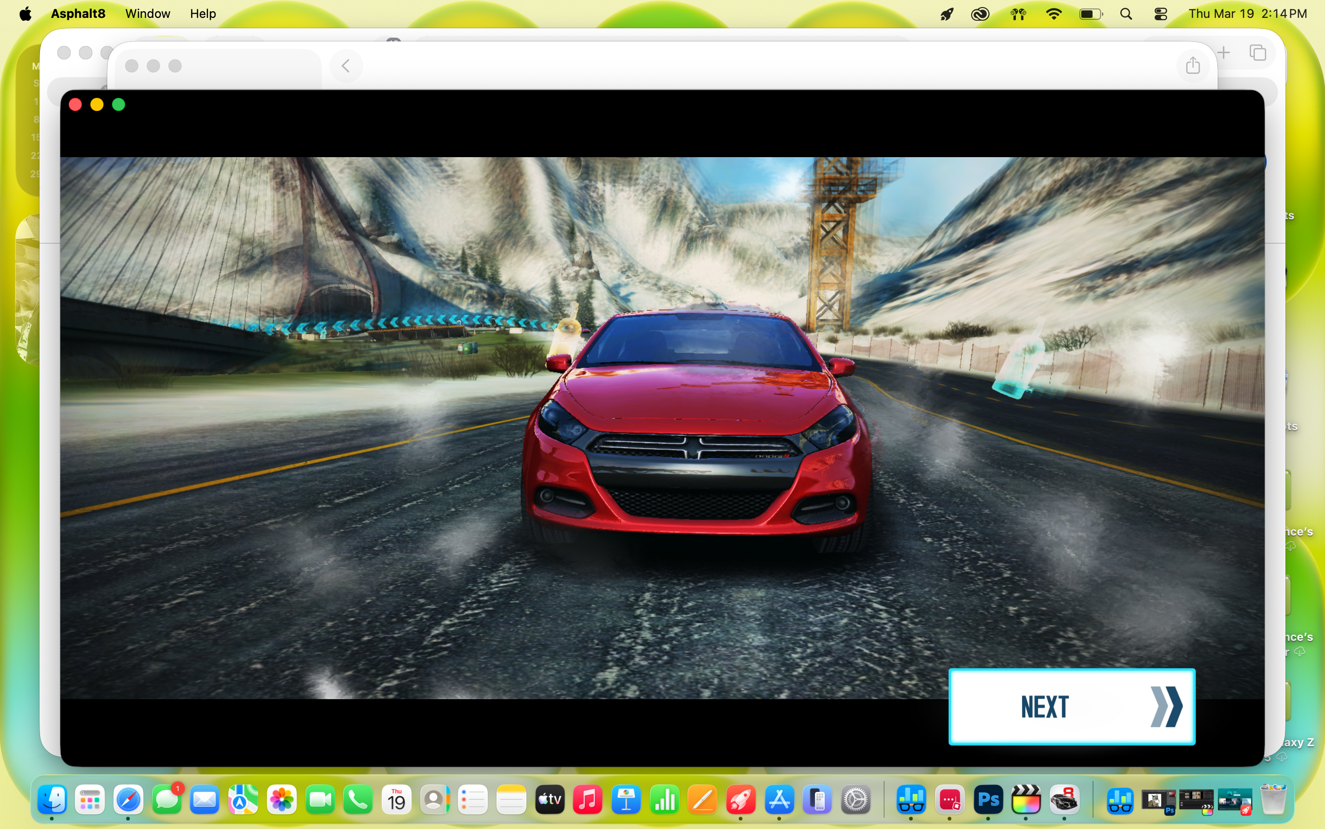Launch Asphalt 8 from the Dock
1325x829 pixels.
1064,800
